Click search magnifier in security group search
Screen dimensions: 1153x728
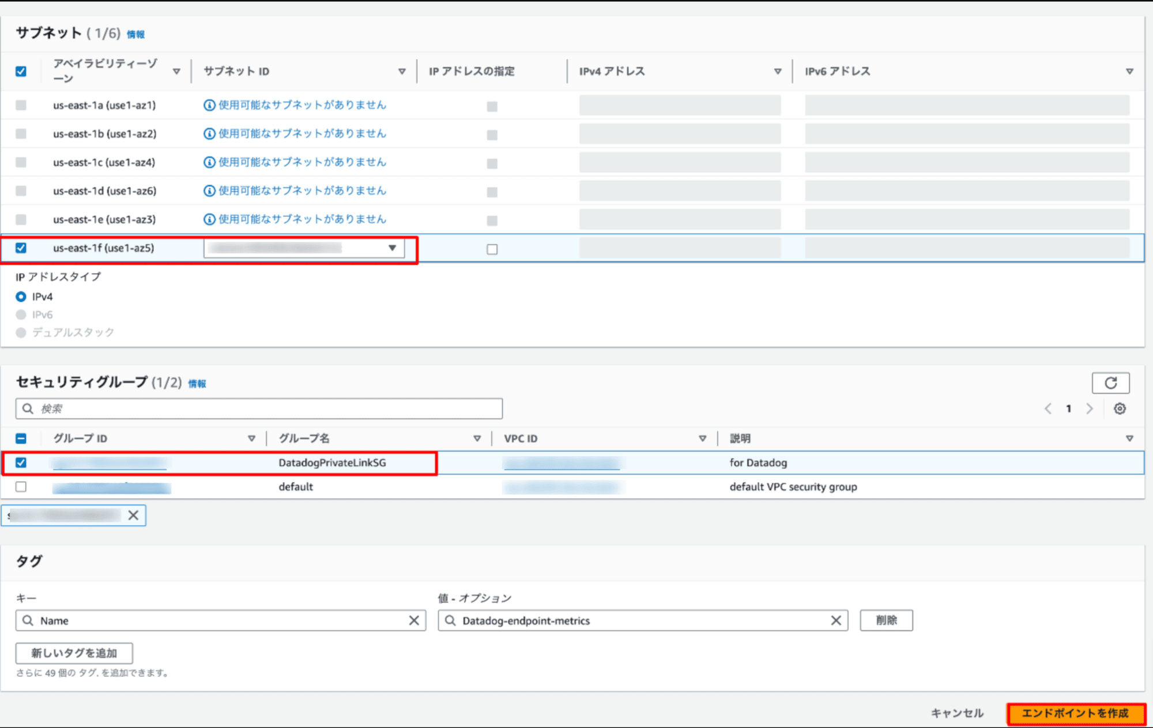(x=28, y=408)
